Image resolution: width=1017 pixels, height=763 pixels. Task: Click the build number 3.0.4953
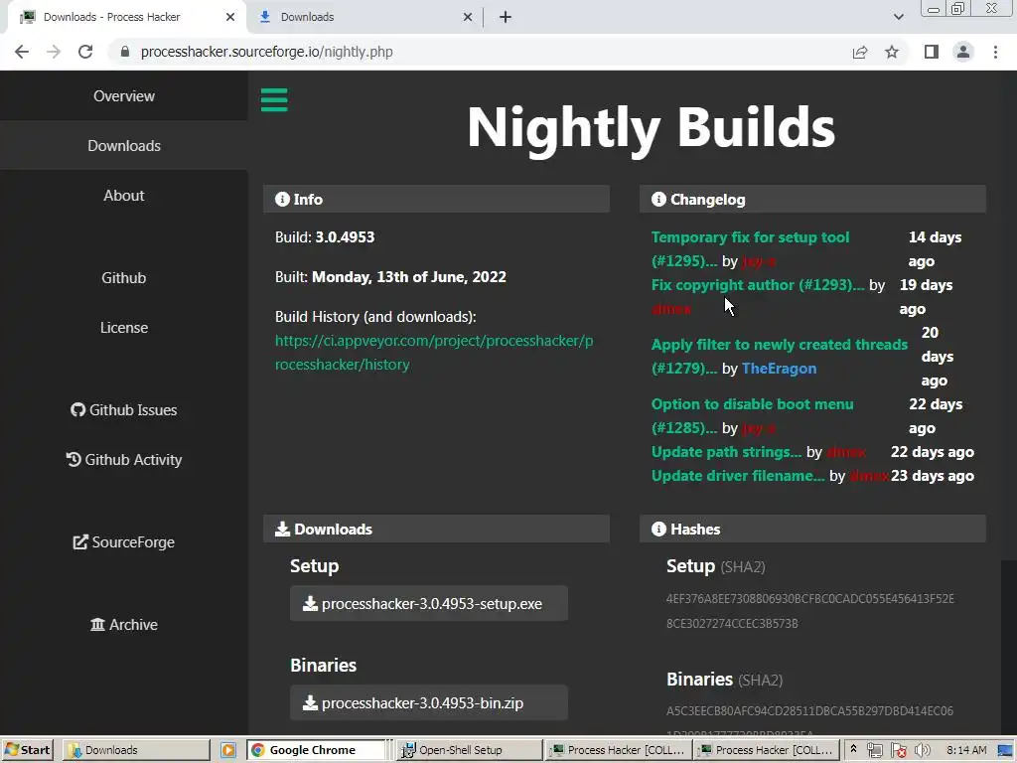click(345, 237)
